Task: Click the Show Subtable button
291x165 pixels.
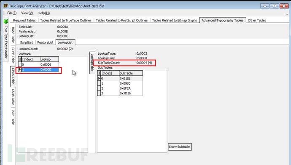Action: [180, 146]
